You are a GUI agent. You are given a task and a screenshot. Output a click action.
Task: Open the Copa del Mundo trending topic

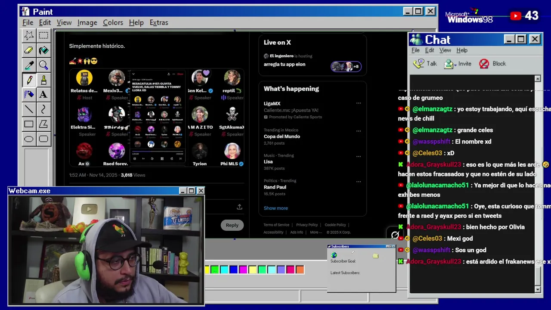[x=282, y=136]
